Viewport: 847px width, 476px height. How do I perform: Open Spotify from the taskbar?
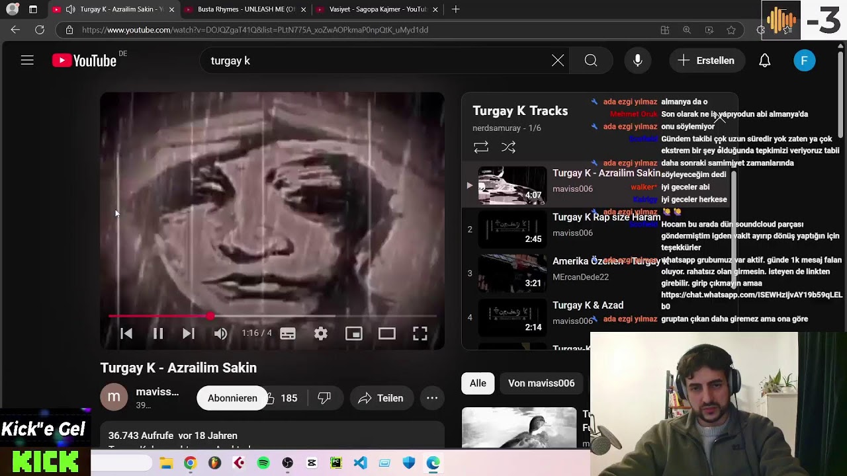[x=263, y=463]
